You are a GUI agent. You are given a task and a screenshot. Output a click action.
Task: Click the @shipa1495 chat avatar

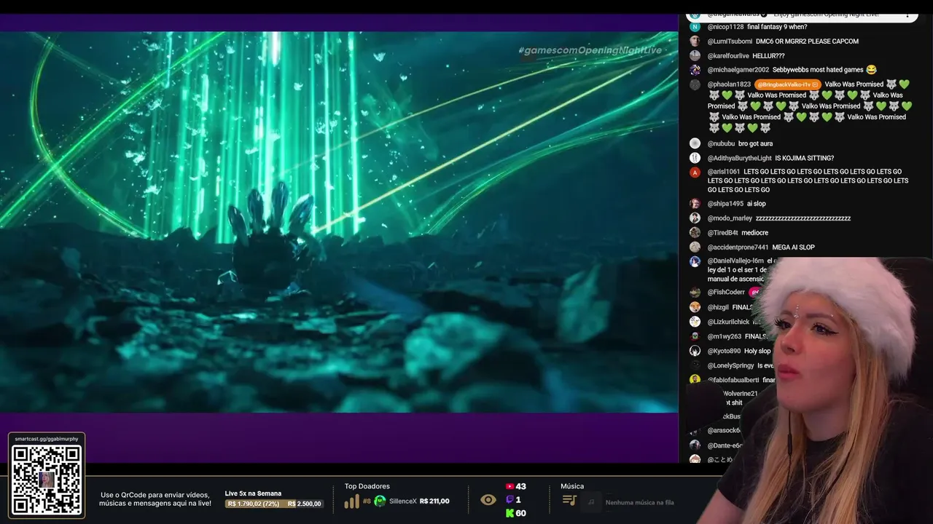(x=695, y=204)
